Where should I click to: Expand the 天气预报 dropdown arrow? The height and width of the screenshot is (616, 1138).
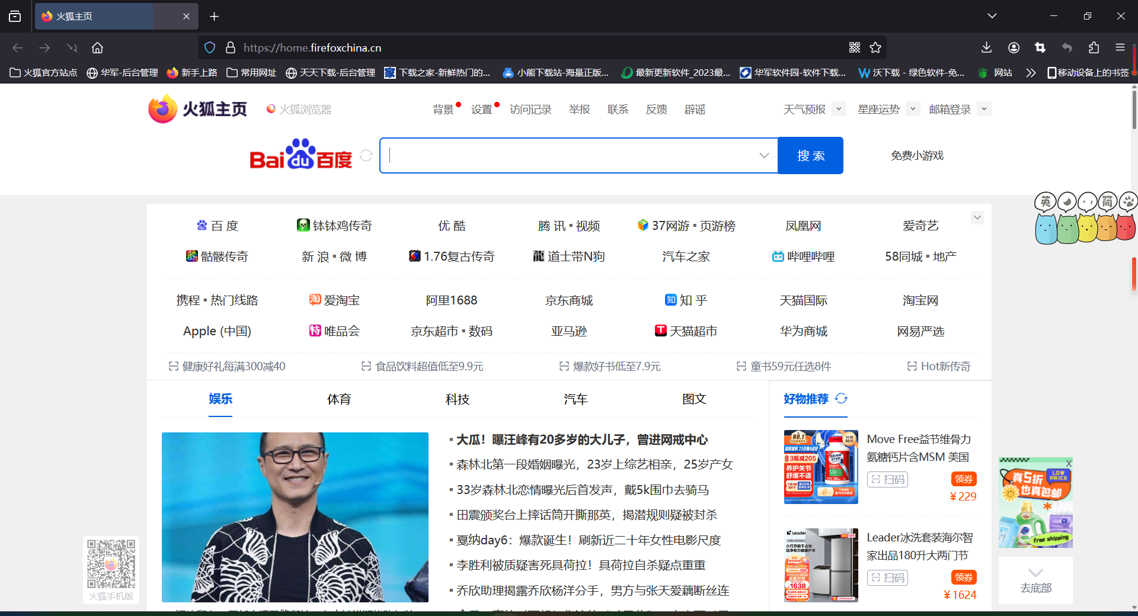coord(839,109)
